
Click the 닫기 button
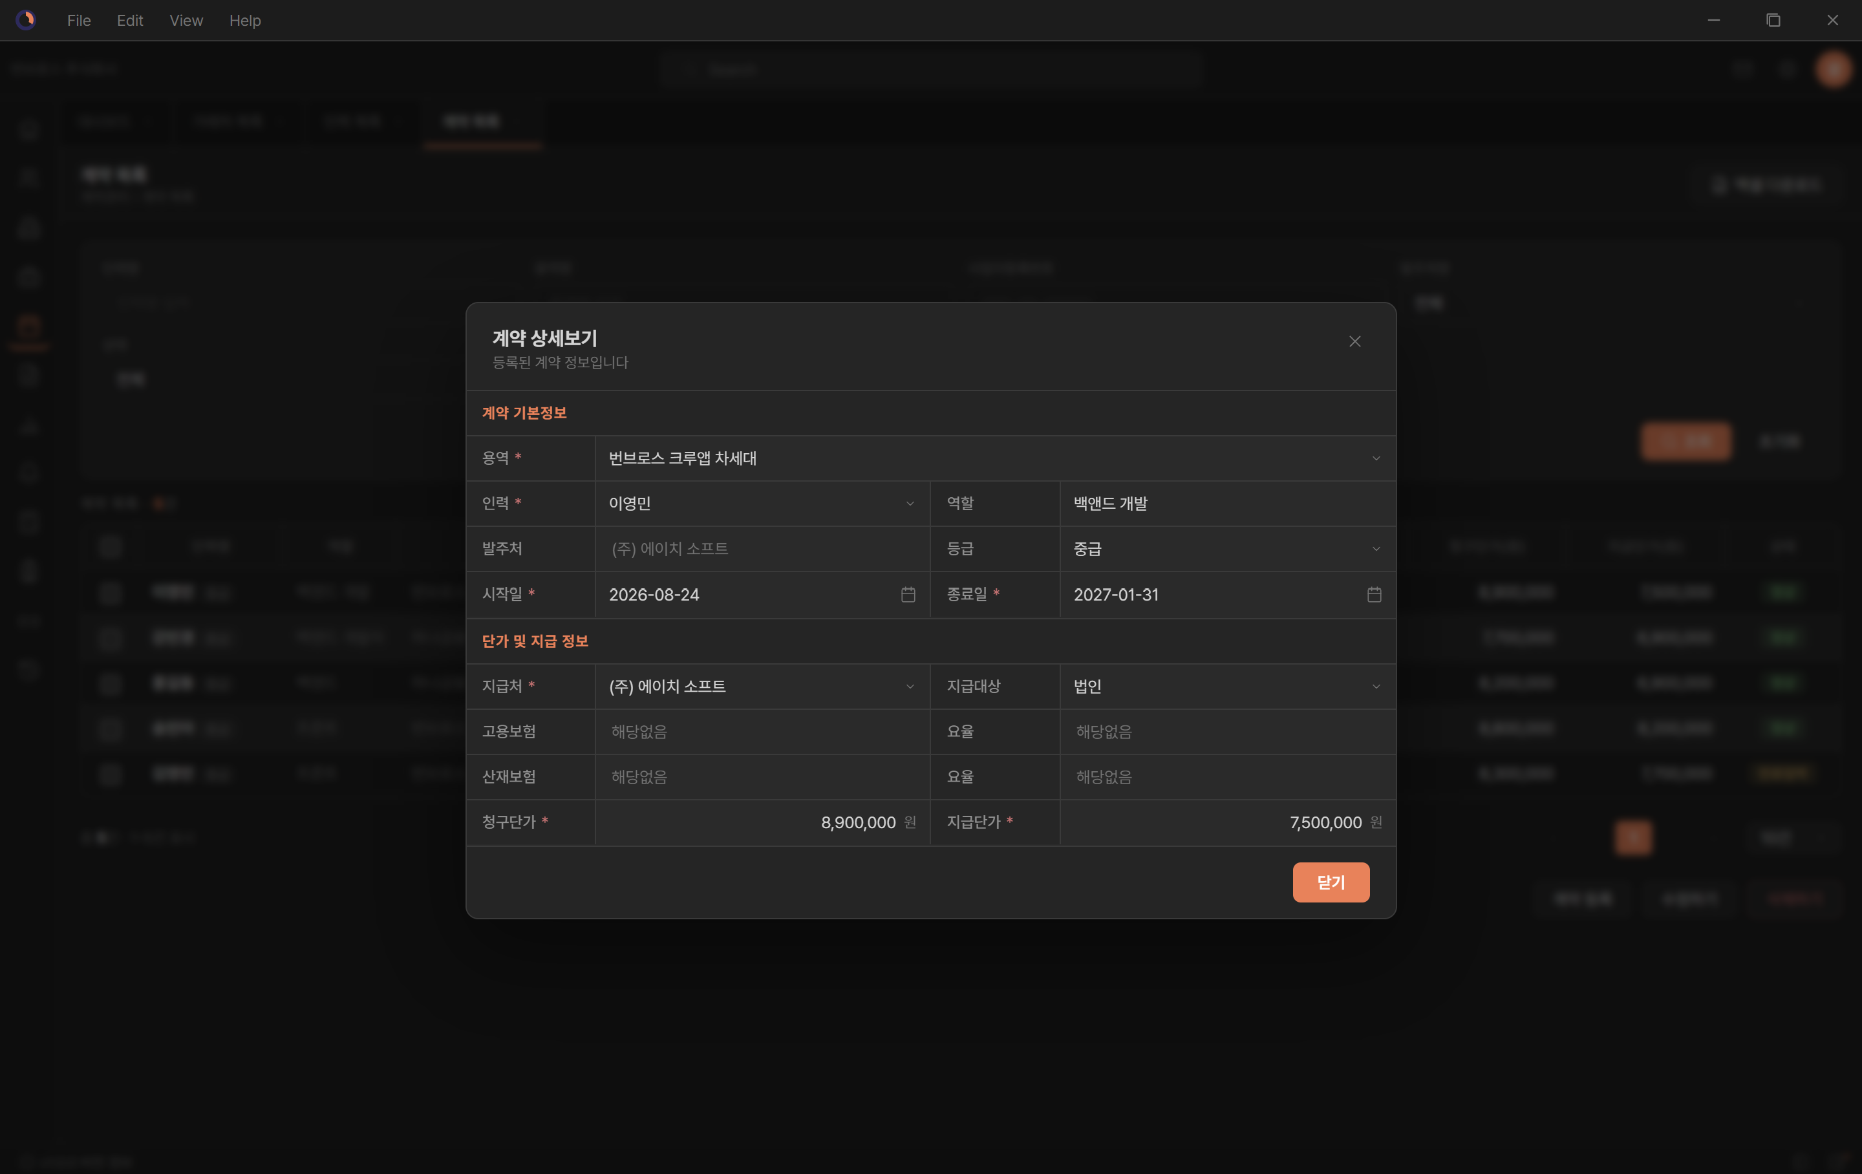click(1331, 882)
